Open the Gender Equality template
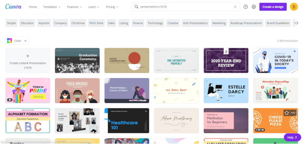The image size is (303, 144). (x=276, y=91)
